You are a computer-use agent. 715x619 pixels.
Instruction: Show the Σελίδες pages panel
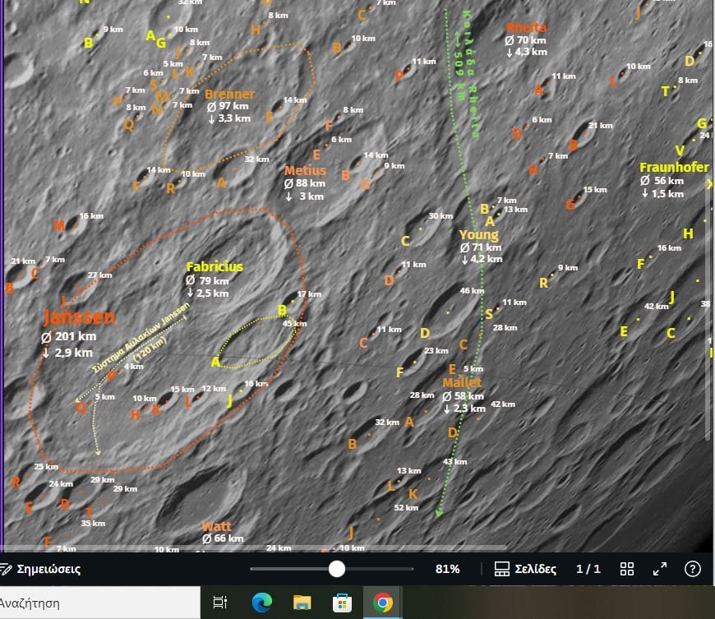click(526, 569)
